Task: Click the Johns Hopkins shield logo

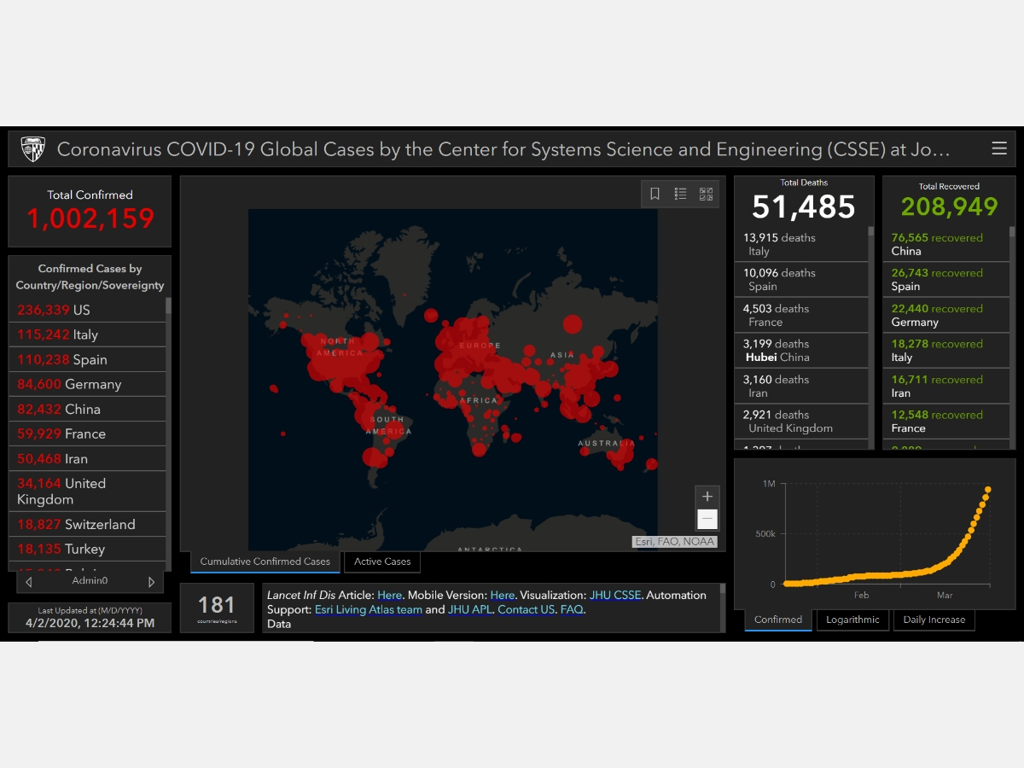Action: point(33,149)
